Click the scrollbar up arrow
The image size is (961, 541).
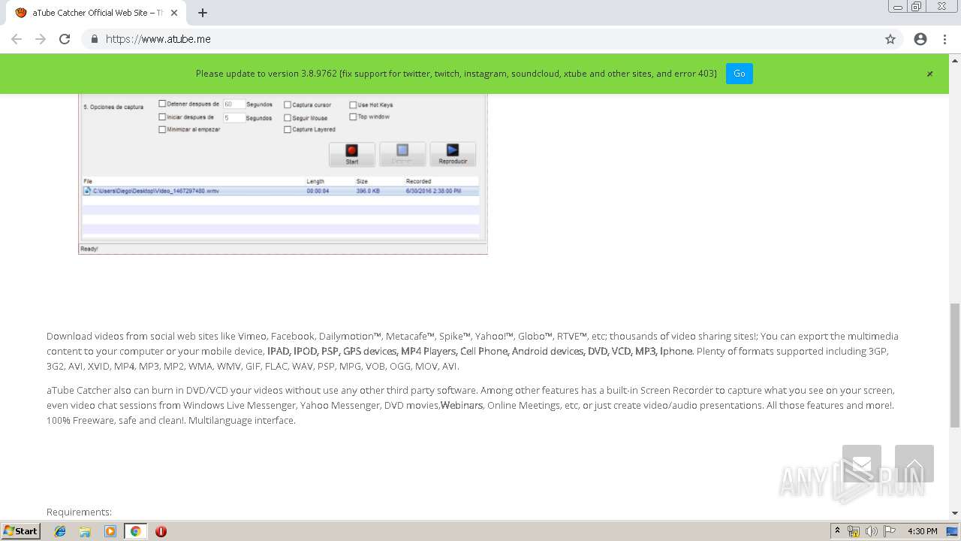(x=955, y=59)
